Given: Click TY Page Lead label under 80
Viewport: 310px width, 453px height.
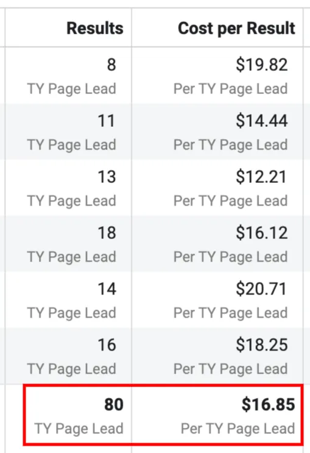Looking at the screenshot, I should (x=79, y=429).
